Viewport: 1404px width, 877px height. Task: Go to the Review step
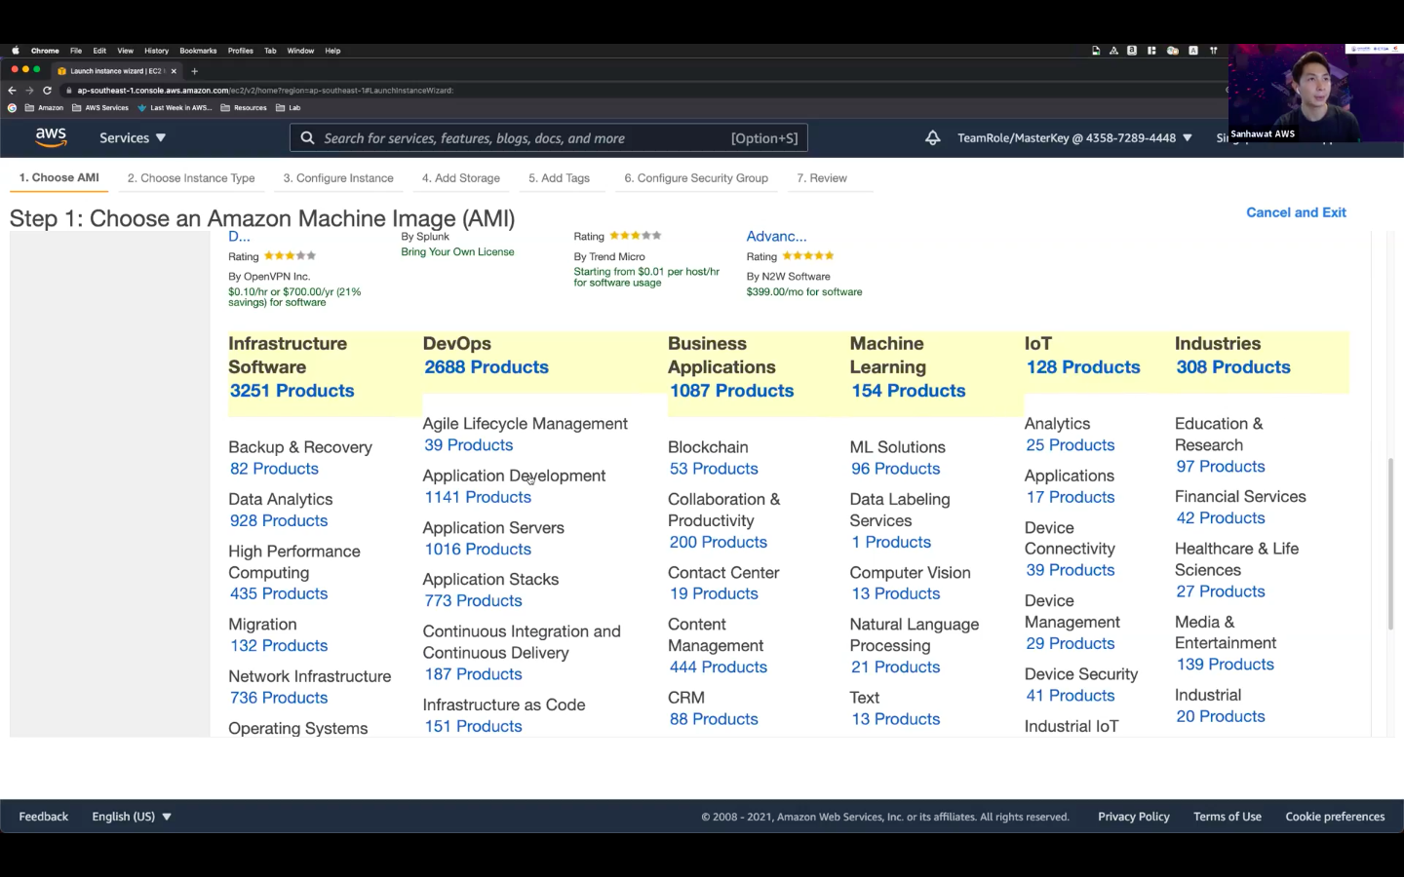click(822, 178)
